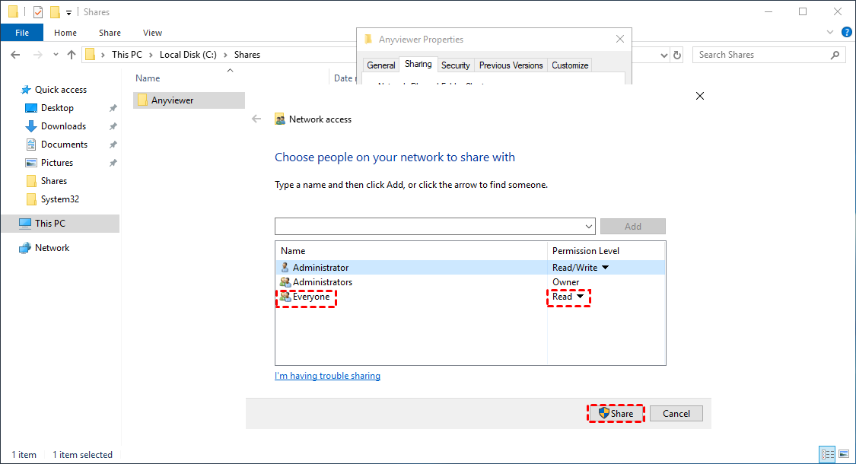Switch to large icons view in status bar
The height and width of the screenshot is (464, 856).
844,454
